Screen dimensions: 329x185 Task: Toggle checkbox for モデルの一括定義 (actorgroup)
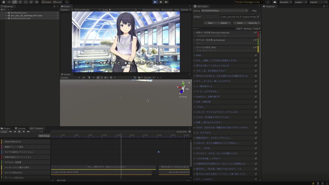click(x=256, y=40)
